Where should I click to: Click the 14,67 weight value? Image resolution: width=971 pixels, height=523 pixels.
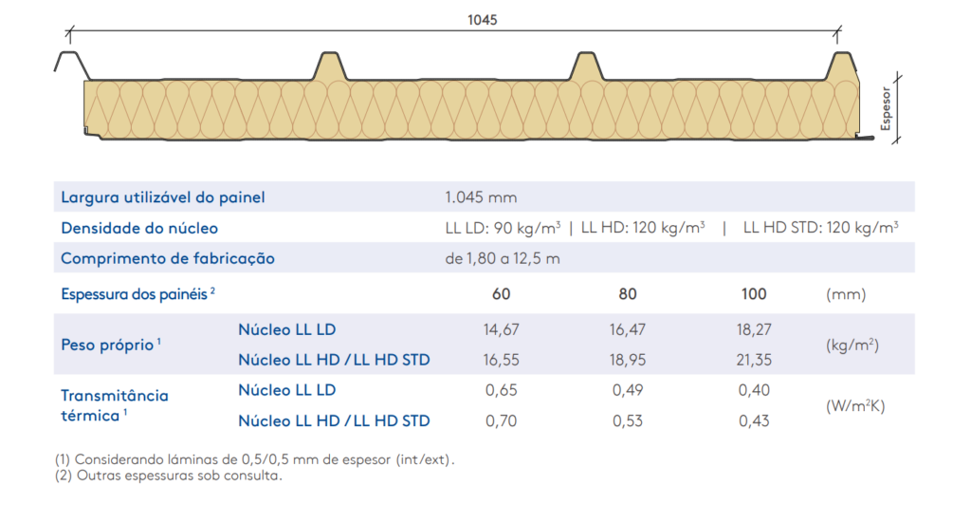tap(502, 330)
